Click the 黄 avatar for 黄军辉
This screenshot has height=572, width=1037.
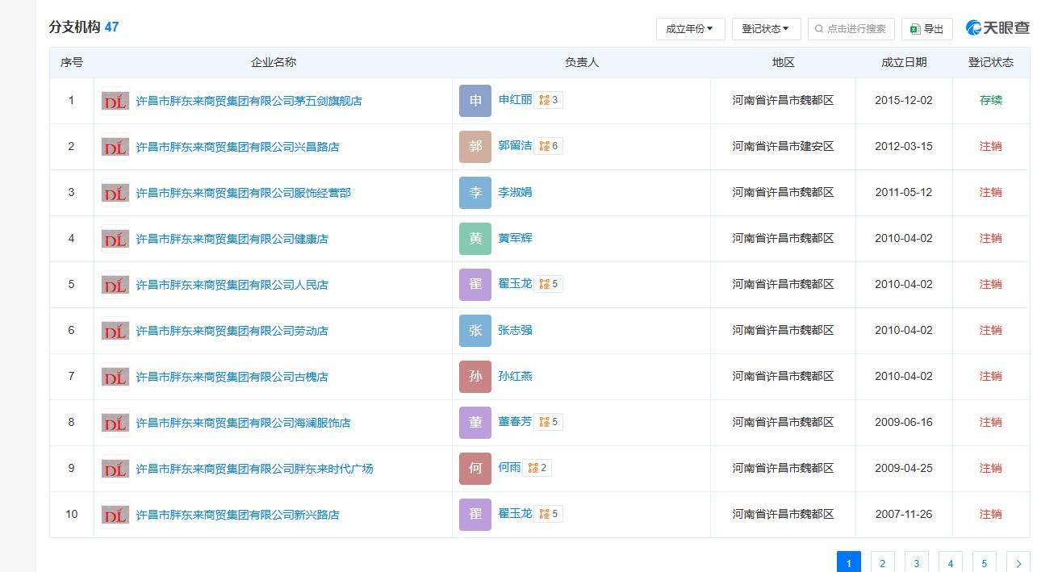[475, 239]
